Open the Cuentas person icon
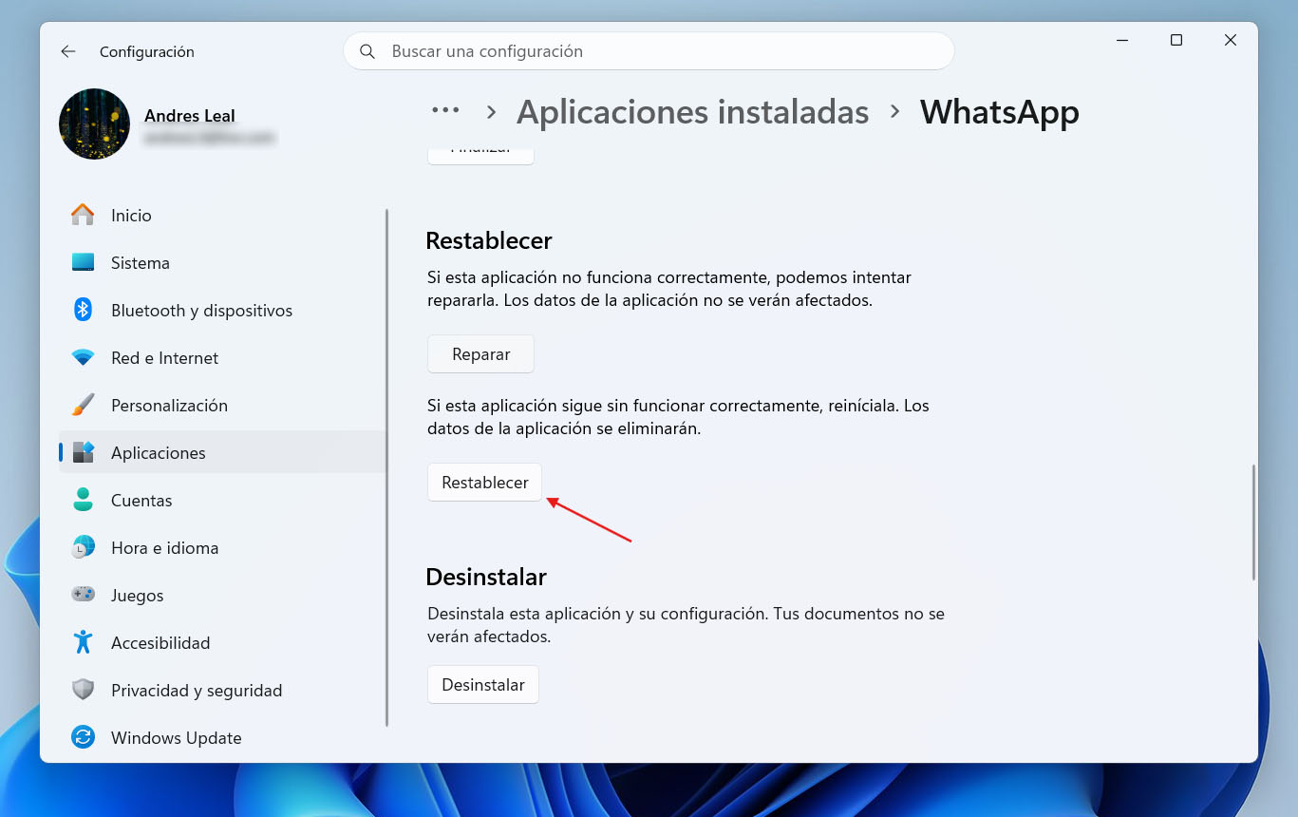The image size is (1298, 817). (83, 500)
